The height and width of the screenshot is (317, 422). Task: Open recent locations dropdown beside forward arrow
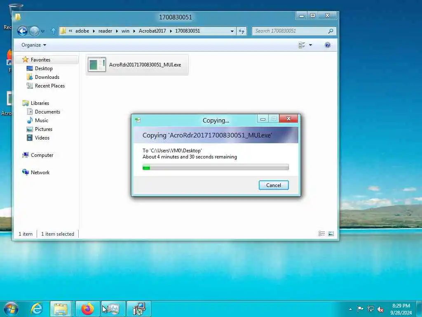coord(43,31)
